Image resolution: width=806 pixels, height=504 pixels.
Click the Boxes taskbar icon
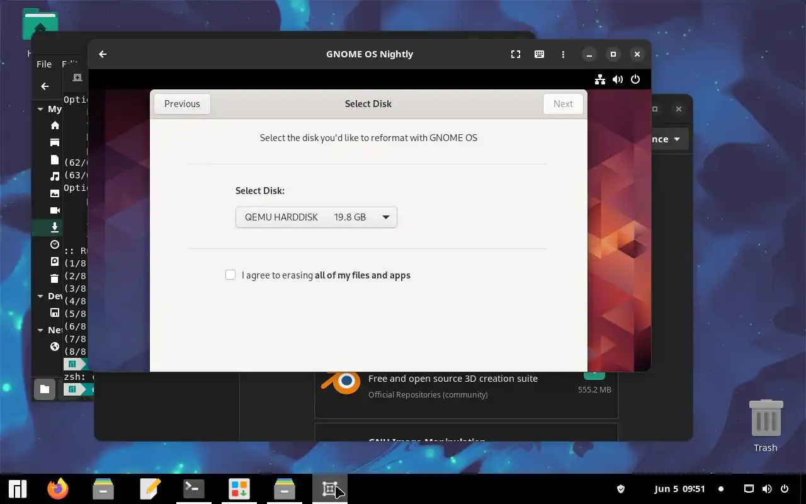point(330,489)
